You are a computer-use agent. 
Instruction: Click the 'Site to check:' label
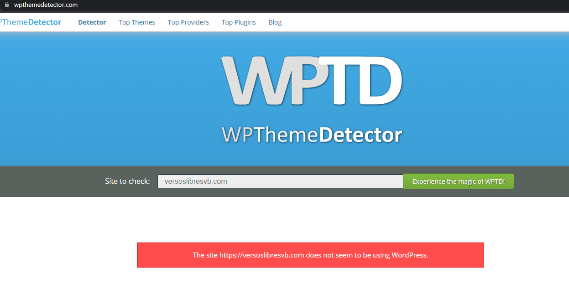127,181
